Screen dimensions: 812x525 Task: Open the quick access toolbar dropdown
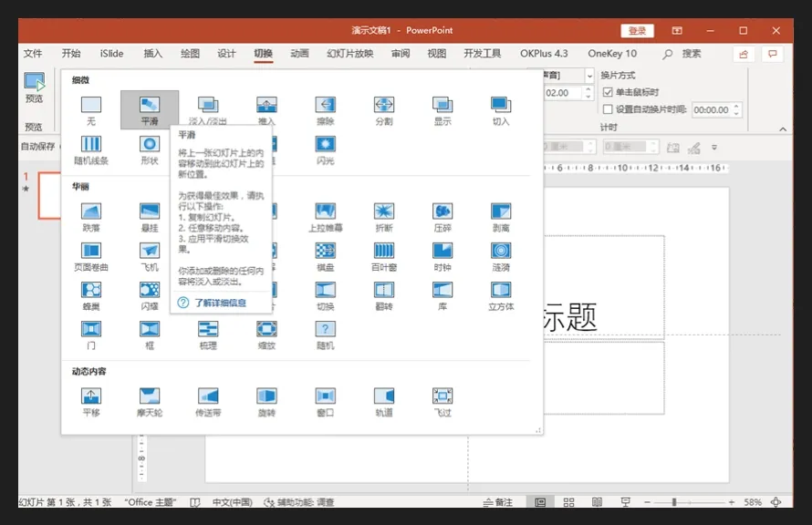[714, 148]
